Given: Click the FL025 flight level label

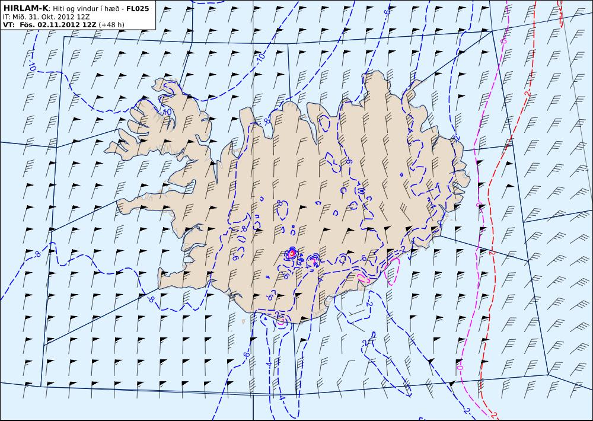Looking at the screenshot, I should pos(136,8).
